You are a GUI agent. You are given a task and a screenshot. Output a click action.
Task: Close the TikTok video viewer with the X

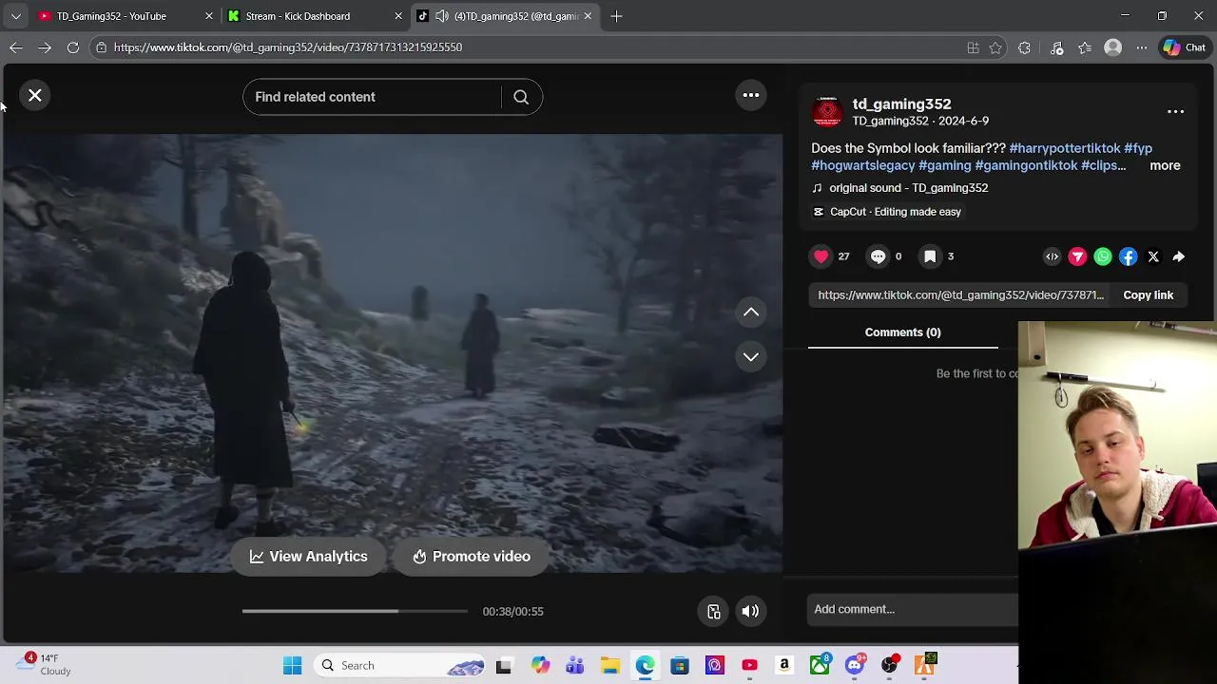[35, 95]
